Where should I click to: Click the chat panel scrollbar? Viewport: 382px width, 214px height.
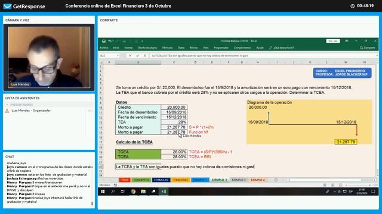point(92,203)
